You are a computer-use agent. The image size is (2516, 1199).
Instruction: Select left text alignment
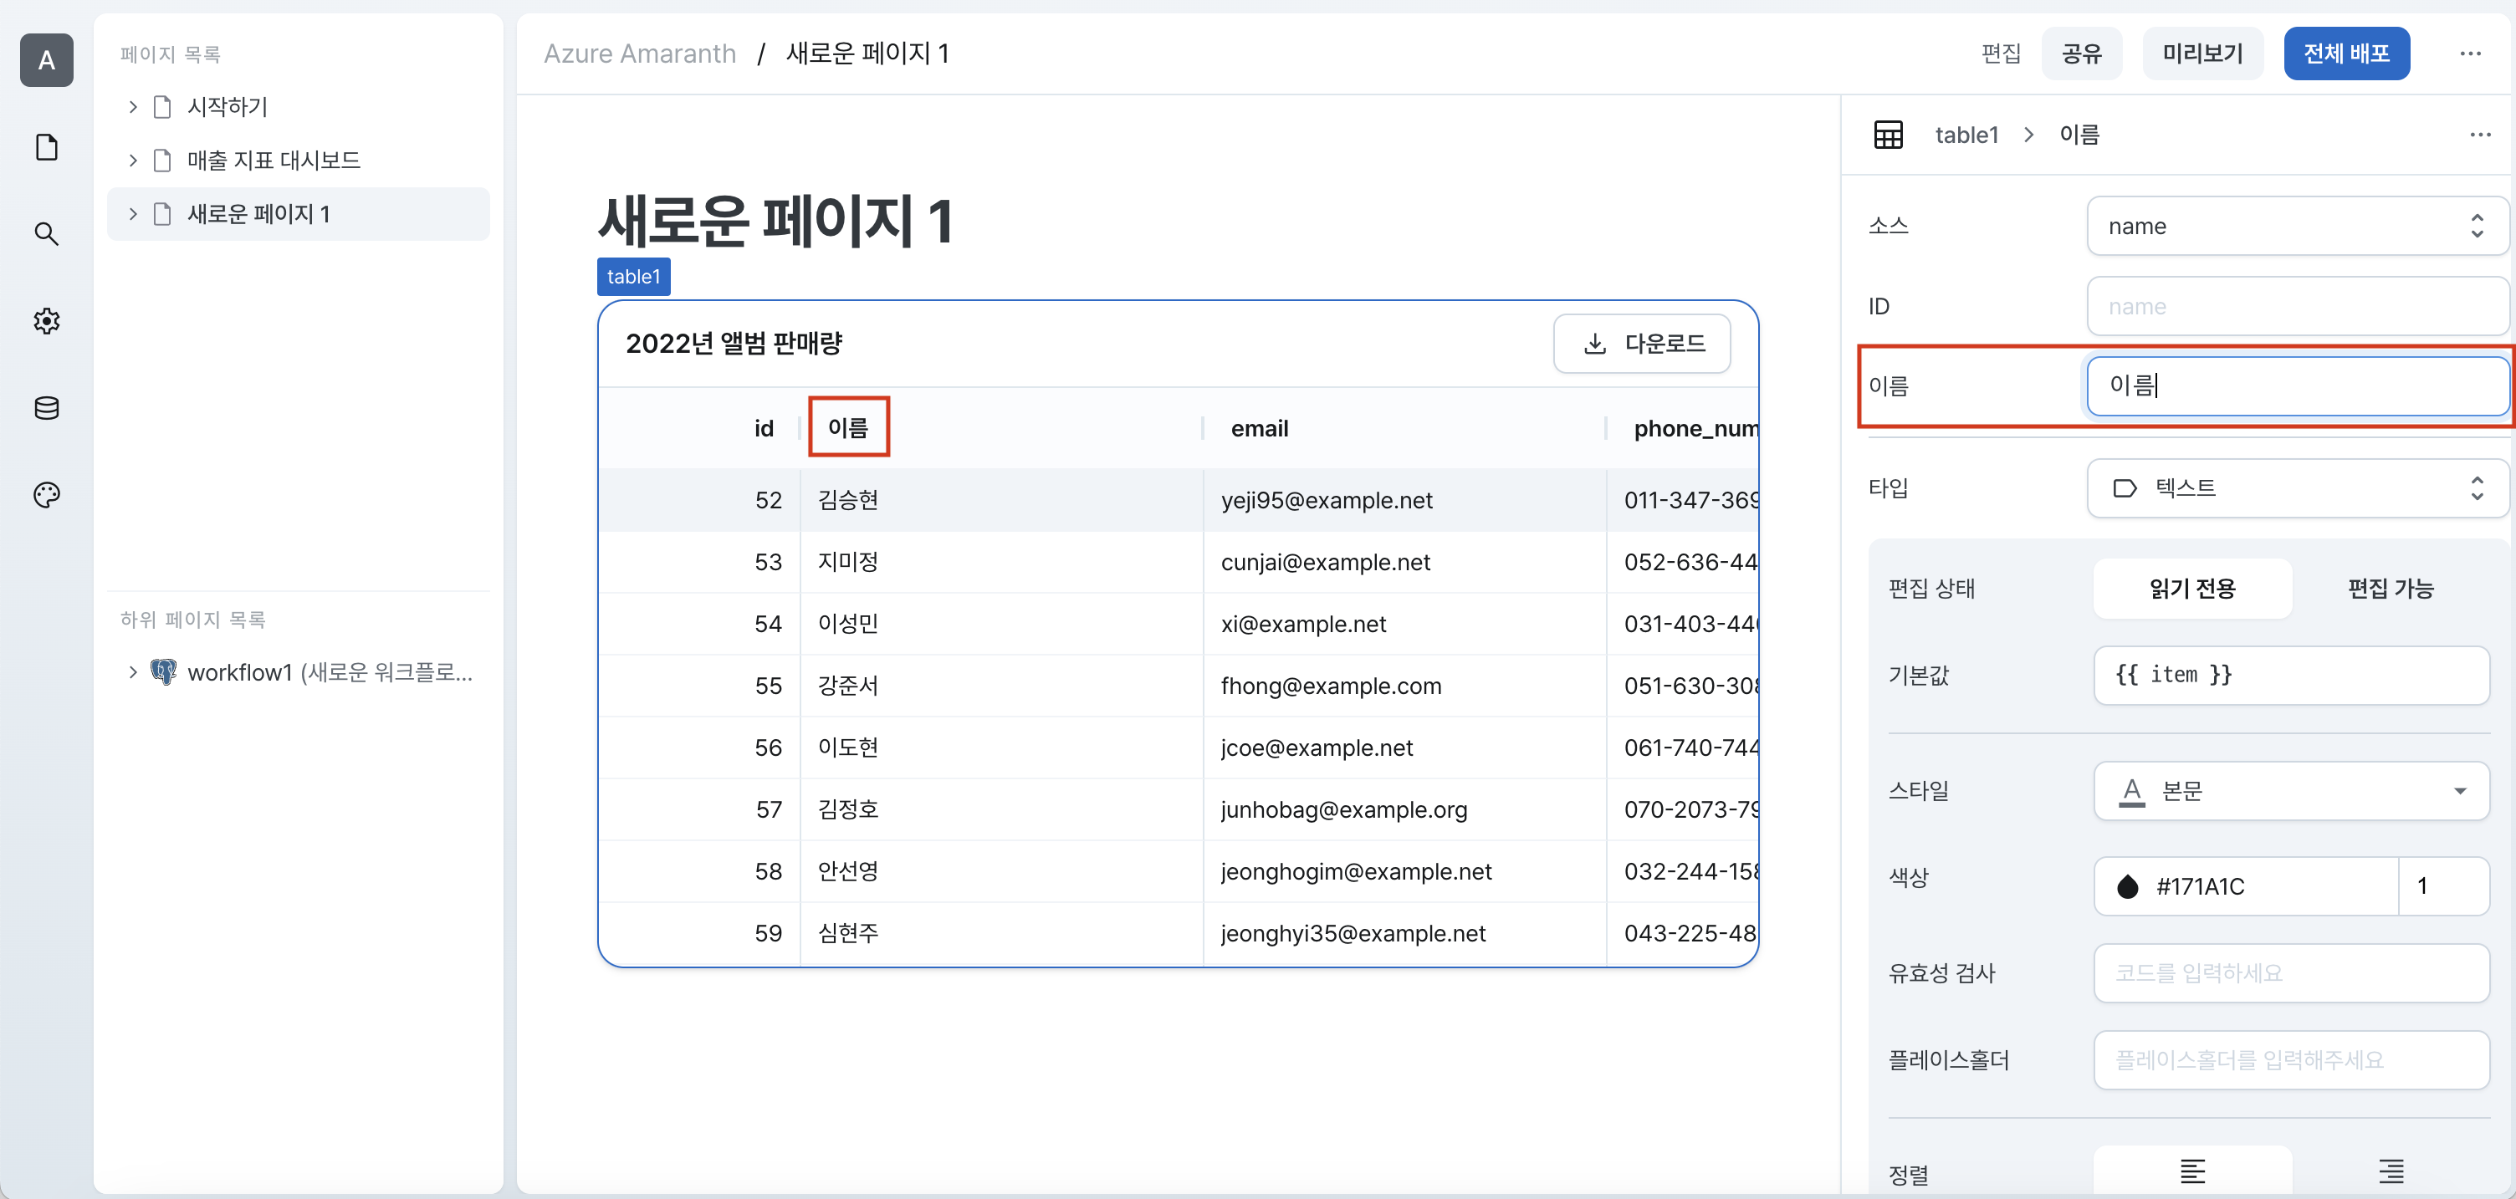click(x=2191, y=1171)
